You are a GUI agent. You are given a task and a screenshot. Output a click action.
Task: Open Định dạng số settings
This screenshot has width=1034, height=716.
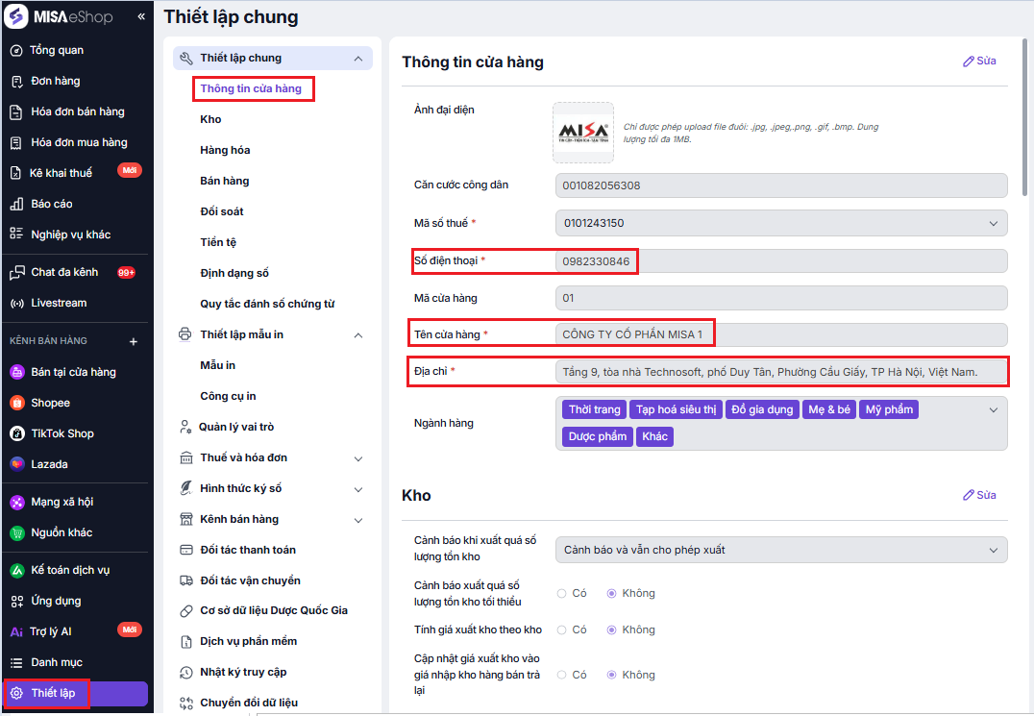click(x=234, y=273)
